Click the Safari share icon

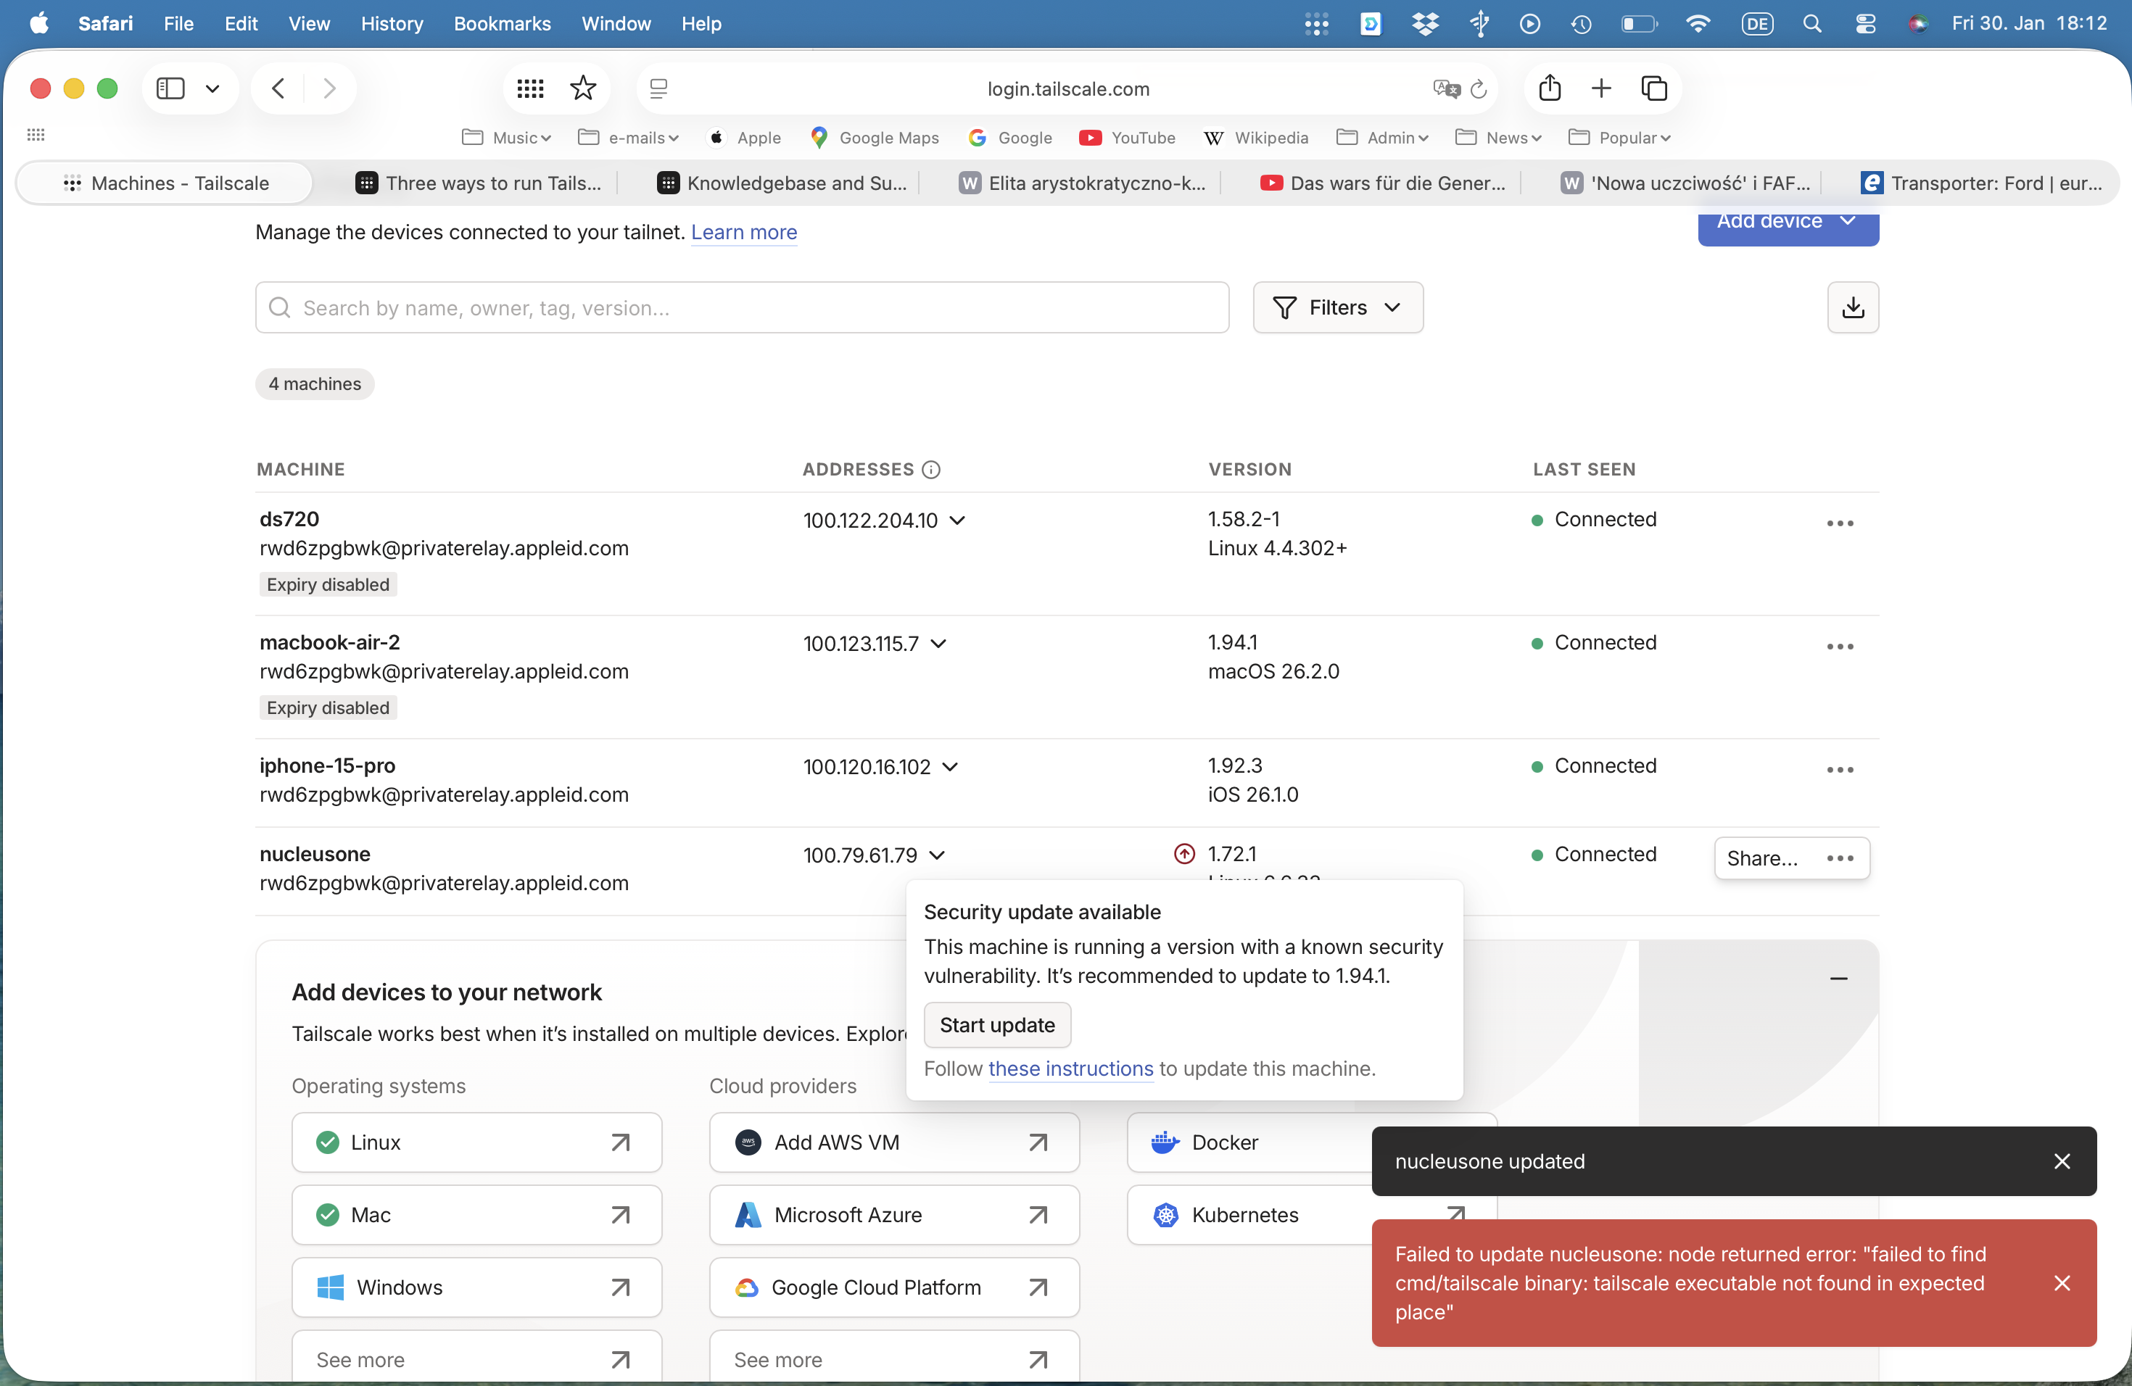[x=1549, y=88]
